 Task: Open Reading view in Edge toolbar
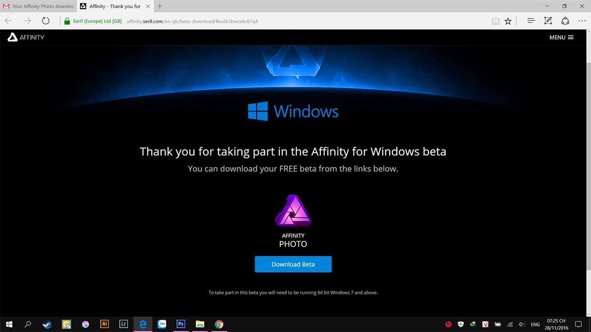coord(495,21)
